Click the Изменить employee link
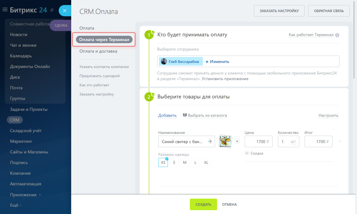This screenshot has height=214, width=357. pyautogui.click(x=217, y=62)
